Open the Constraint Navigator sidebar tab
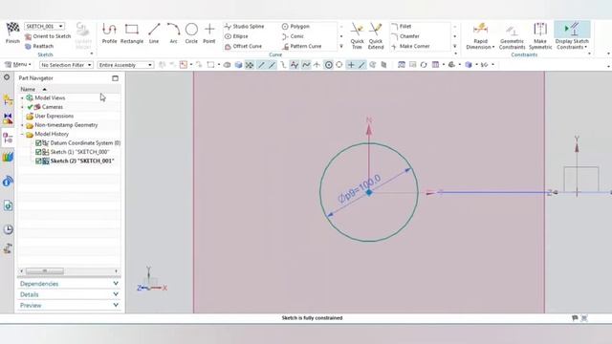 click(x=8, y=118)
